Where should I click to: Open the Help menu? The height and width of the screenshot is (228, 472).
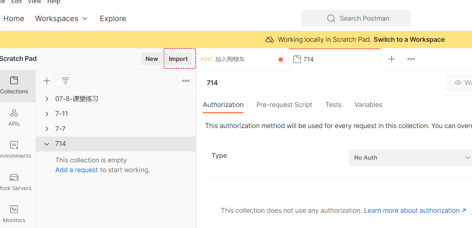54,2
